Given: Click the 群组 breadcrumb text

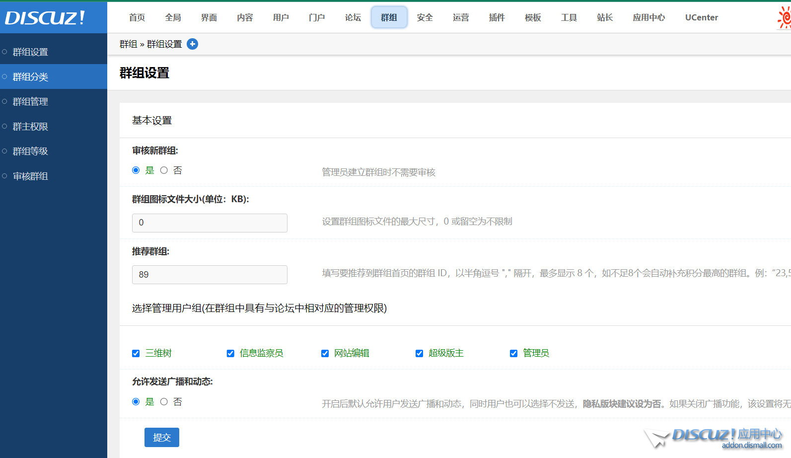Looking at the screenshot, I should [x=128, y=44].
